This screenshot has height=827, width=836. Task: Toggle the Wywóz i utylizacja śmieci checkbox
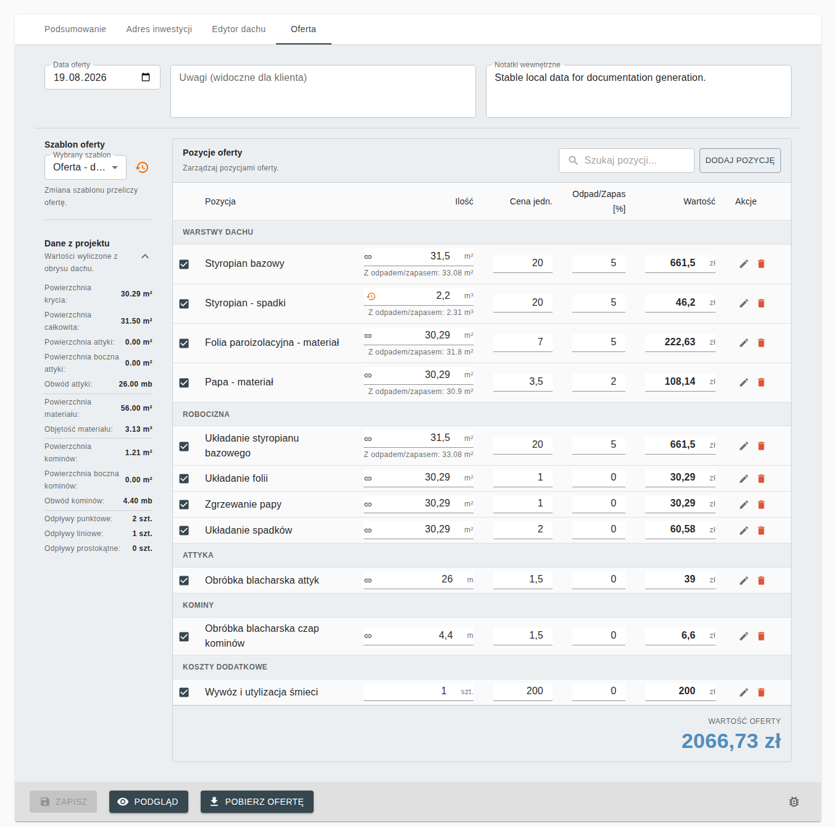click(184, 692)
